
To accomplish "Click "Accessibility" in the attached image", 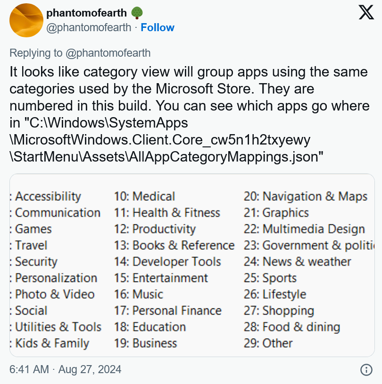I will pyautogui.click(x=48, y=196).
